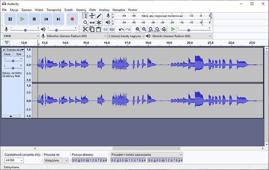Select the Draw (pencil) tool
The height and width of the screenshot is (170, 269).
tap(99, 16)
